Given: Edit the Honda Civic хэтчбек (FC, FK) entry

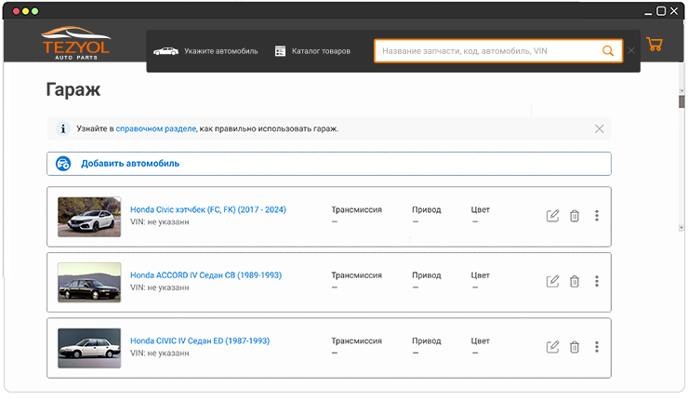Looking at the screenshot, I should click(x=552, y=216).
